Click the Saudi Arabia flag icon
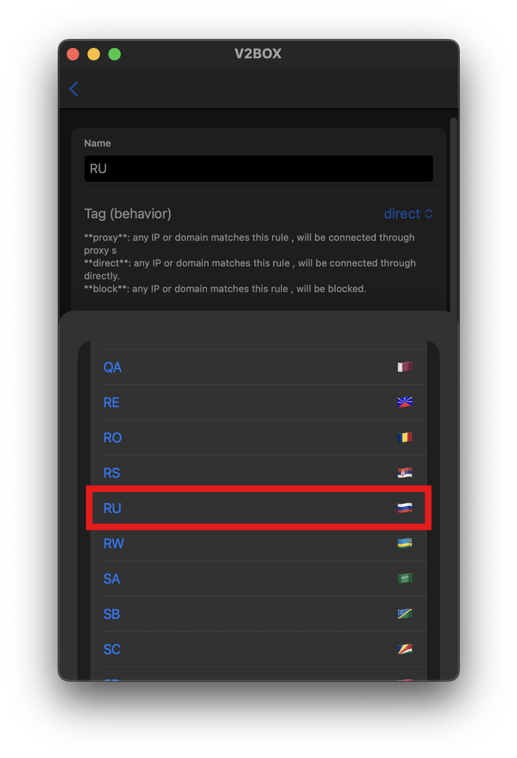 tap(405, 578)
